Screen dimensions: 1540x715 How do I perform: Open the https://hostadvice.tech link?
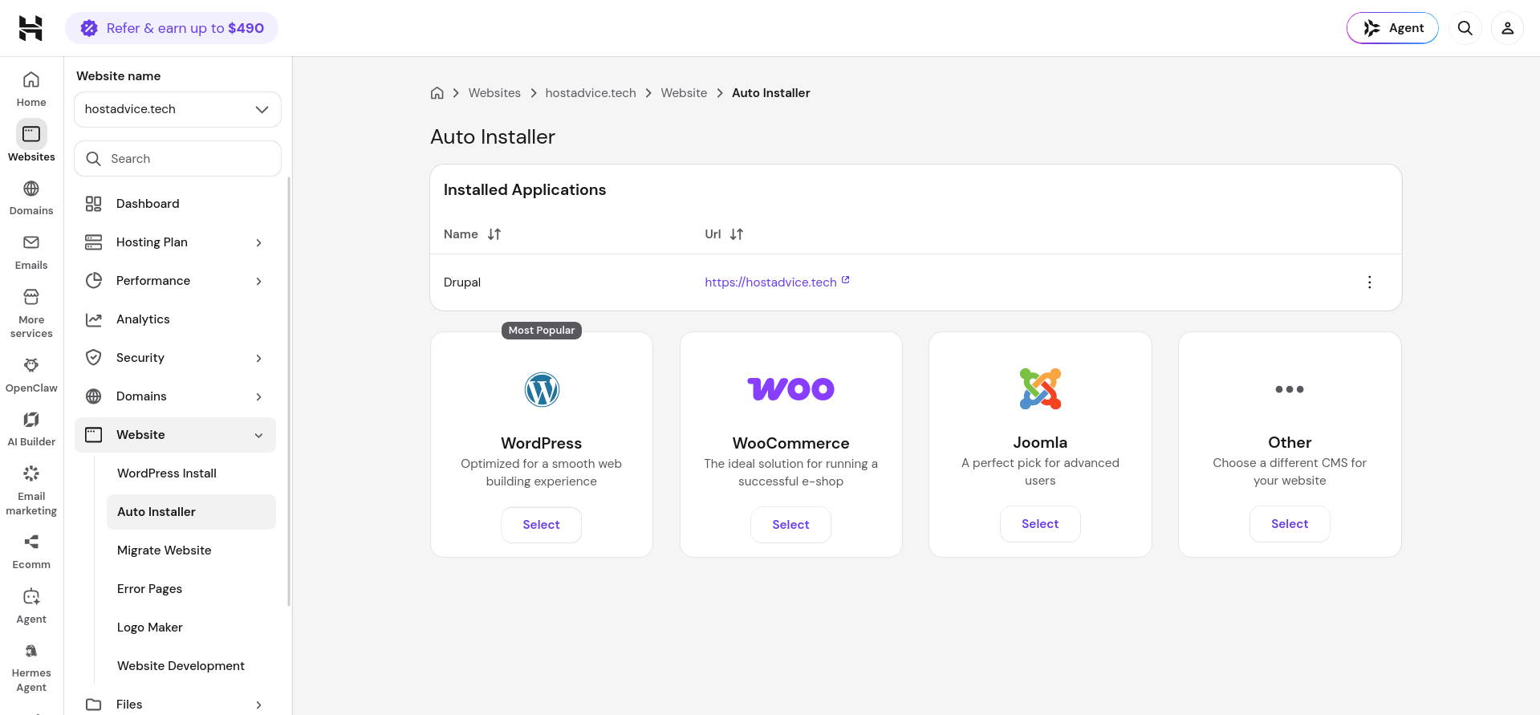(x=770, y=282)
